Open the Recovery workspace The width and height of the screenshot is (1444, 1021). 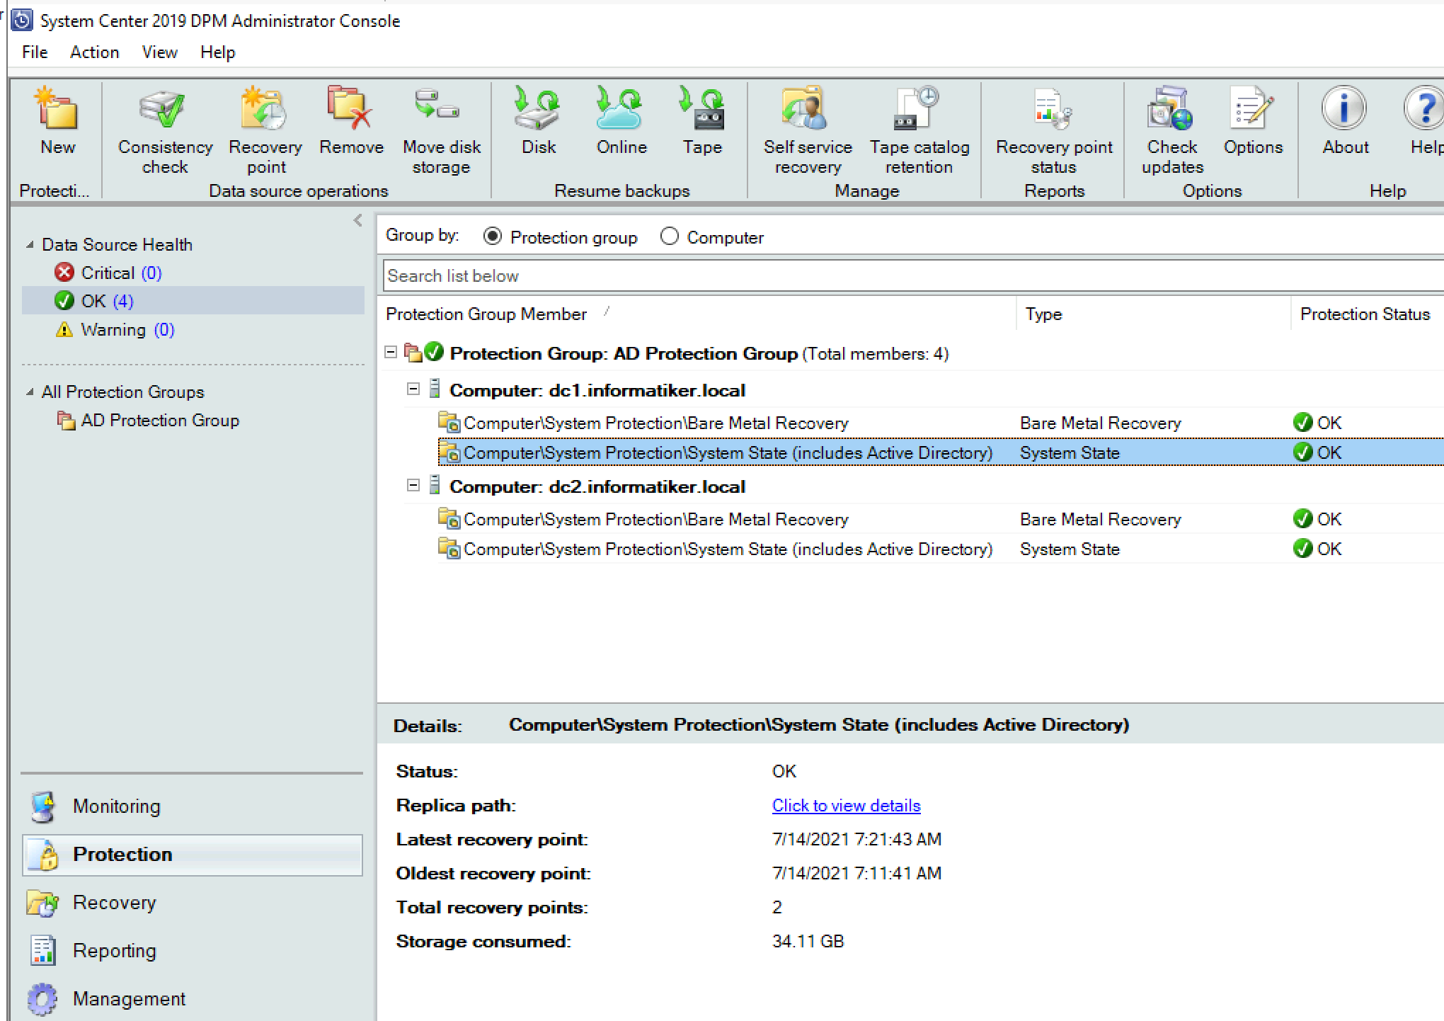(x=192, y=903)
